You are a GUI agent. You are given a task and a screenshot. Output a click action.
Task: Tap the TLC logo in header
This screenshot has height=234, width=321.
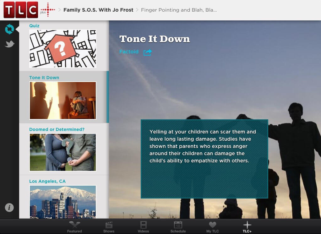tap(21, 10)
